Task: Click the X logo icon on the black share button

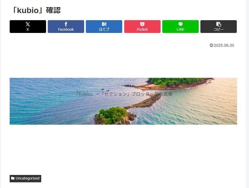Action: 28,24
